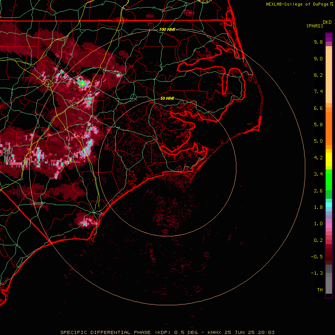Click the TH threshold legend label
335x335 pixels.
[320, 290]
